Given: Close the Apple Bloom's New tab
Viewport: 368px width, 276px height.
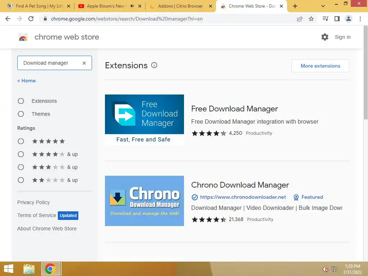Looking at the screenshot, I should tap(140, 6).
